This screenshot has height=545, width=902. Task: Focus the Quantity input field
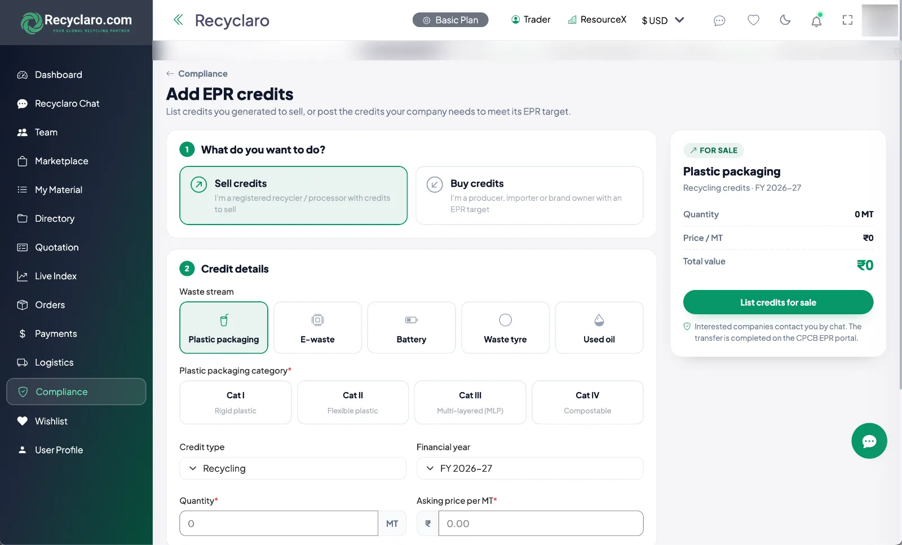pos(278,524)
